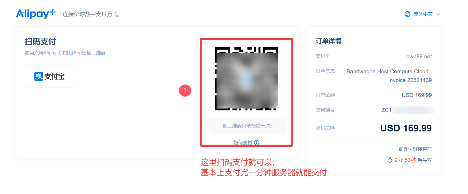Click the bwh89.net merchant name
The width and height of the screenshot is (468, 194).
pyautogui.click(x=419, y=57)
